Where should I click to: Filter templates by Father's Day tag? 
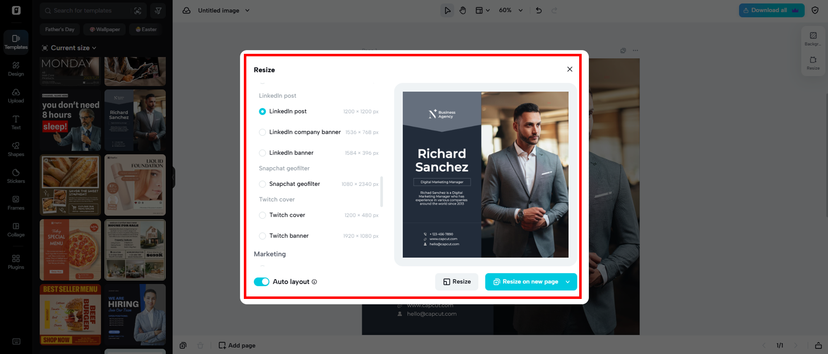60,29
